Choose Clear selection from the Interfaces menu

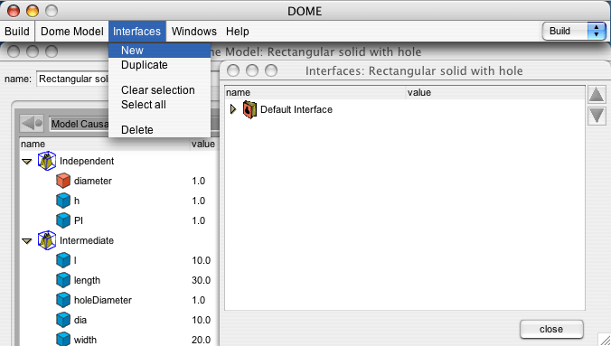160,90
